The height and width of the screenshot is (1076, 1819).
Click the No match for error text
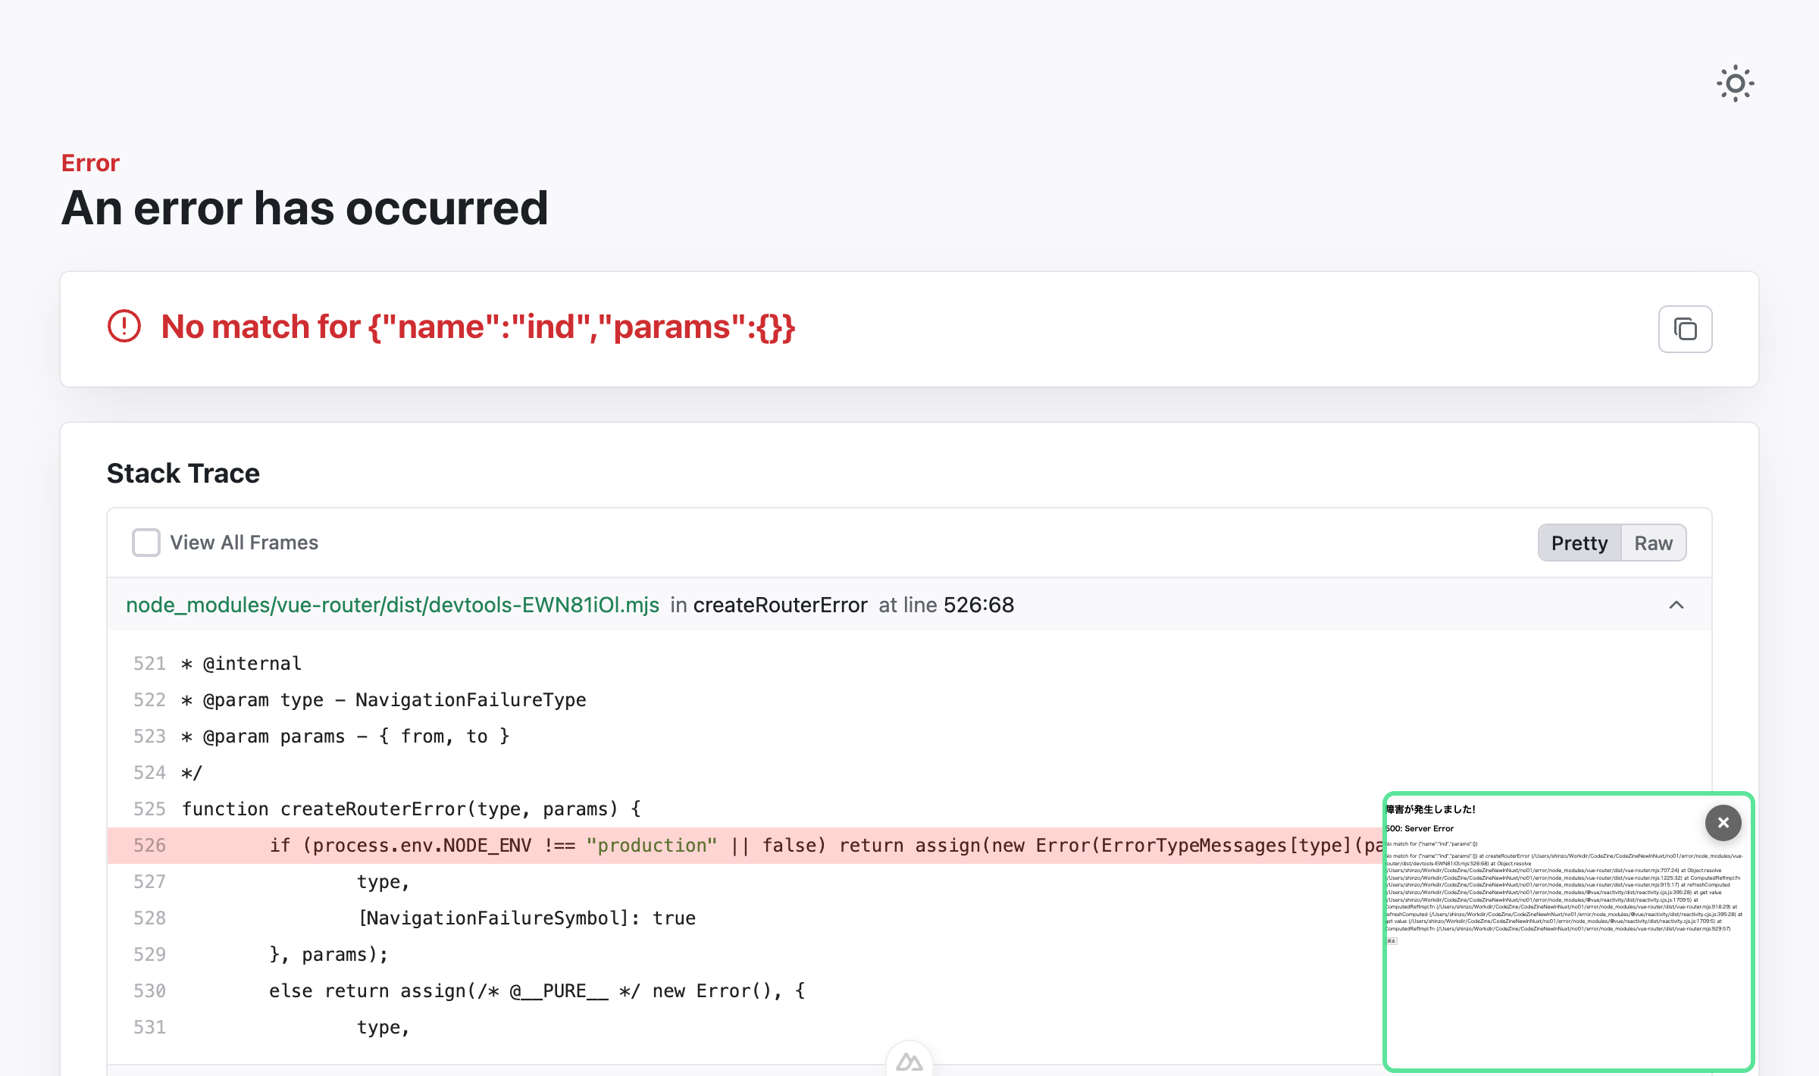477,327
